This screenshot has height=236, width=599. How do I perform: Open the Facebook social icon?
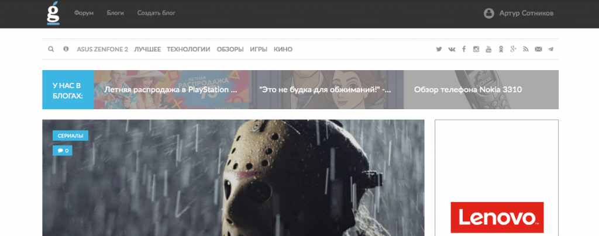click(464, 49)
